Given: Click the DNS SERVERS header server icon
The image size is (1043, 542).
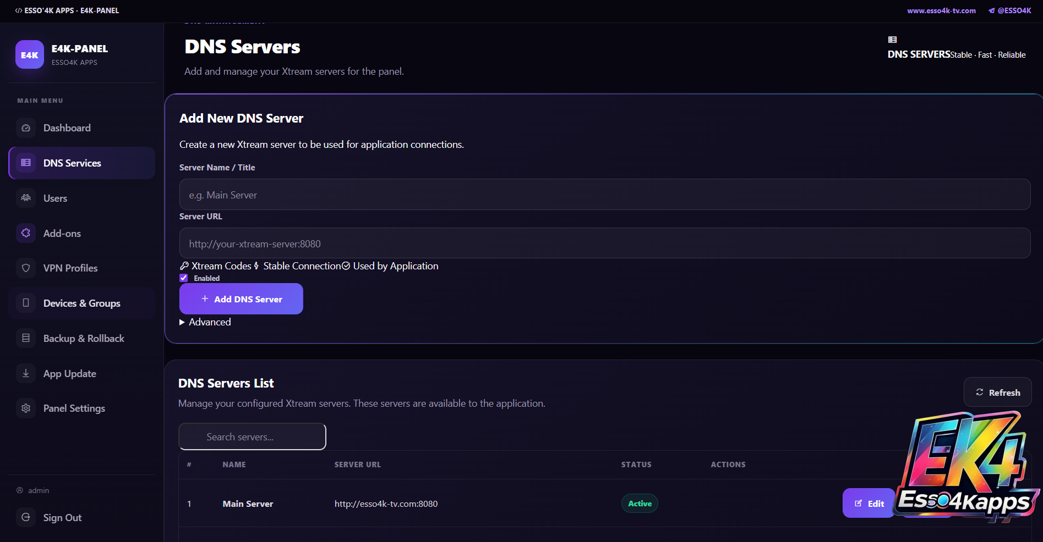Looking at the screenshot, I should point(892,40).
